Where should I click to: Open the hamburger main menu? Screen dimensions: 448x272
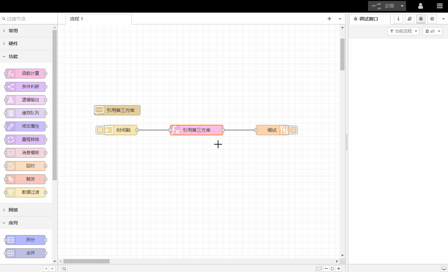coord(439,6)
